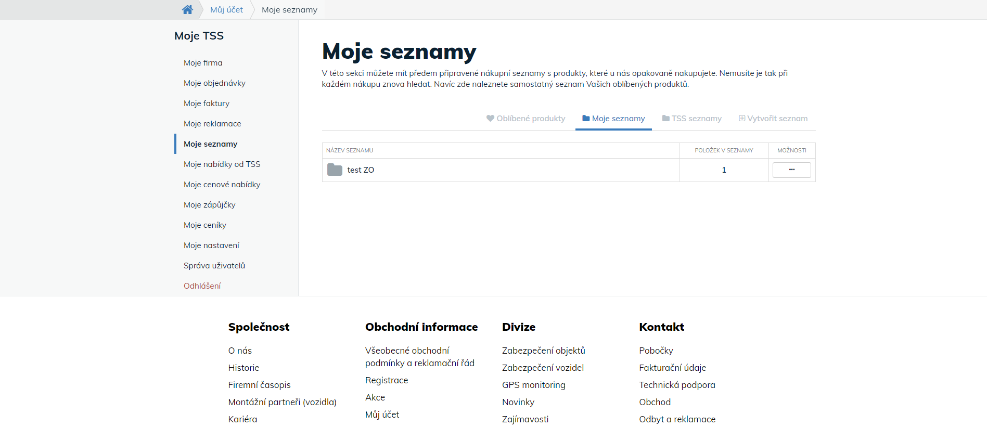Open options menu for test ZO list

click(791, 170)
